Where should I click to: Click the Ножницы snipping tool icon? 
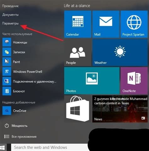pos(7,42)
